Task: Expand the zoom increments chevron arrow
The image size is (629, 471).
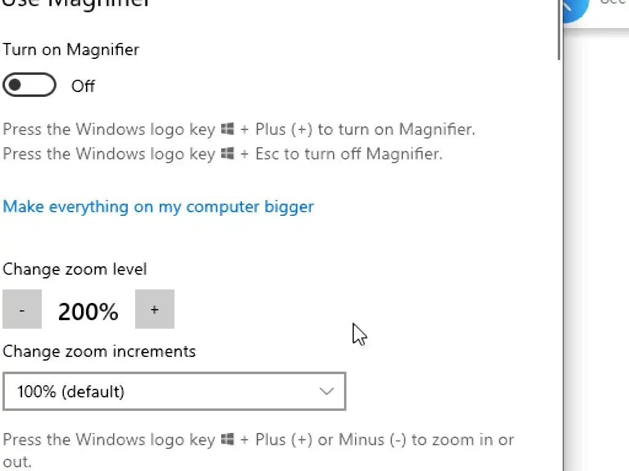Action: pos(327,391)
